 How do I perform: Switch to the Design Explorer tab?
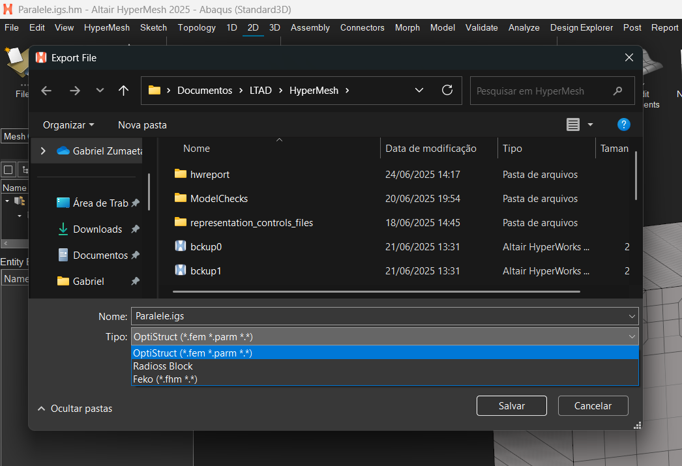[x=581, y=27]
